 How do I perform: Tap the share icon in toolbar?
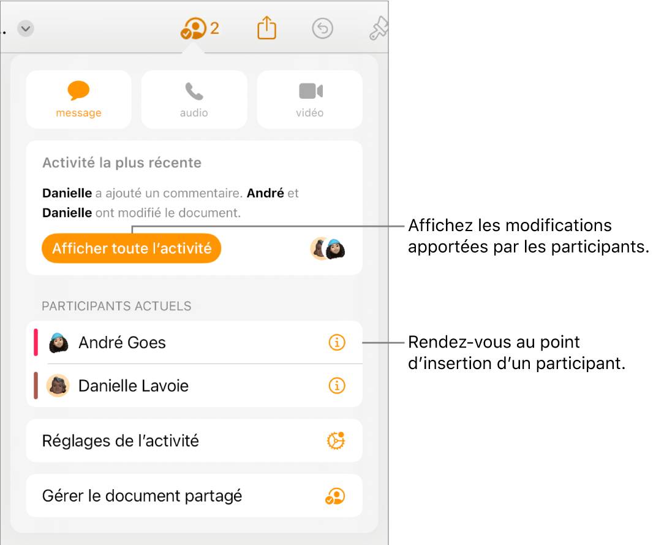coord(267,28)
